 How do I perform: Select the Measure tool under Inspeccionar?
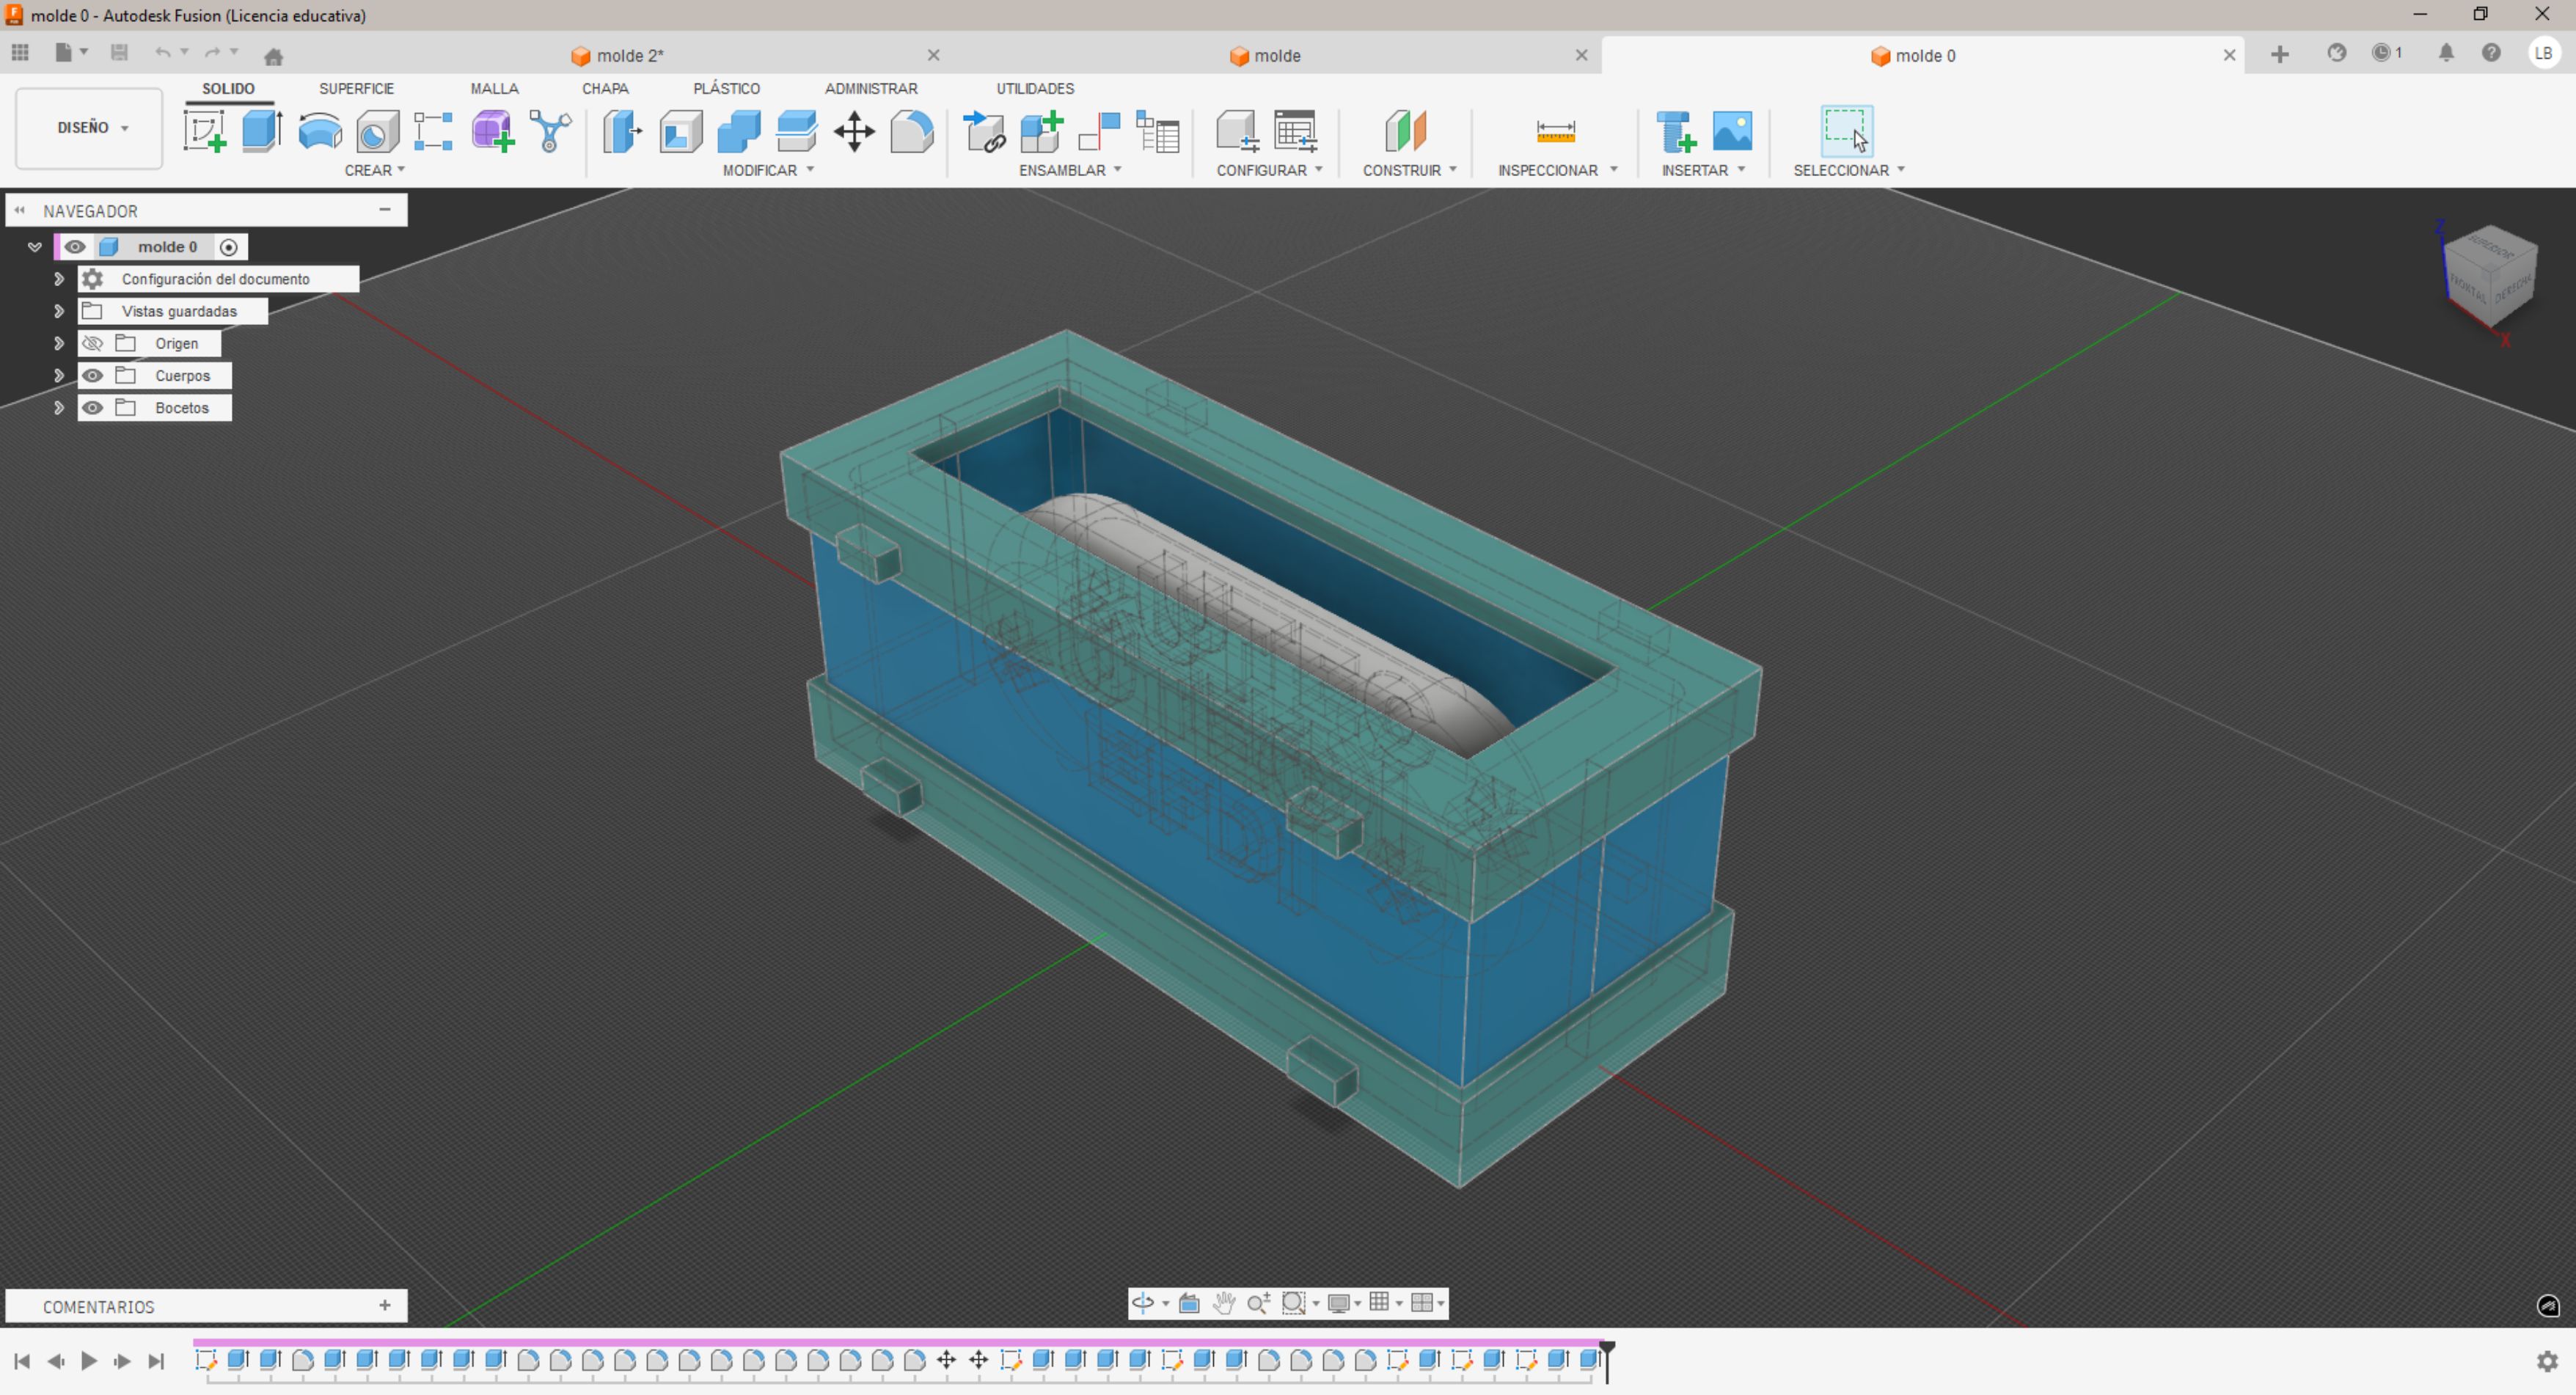coord(1555,131)
